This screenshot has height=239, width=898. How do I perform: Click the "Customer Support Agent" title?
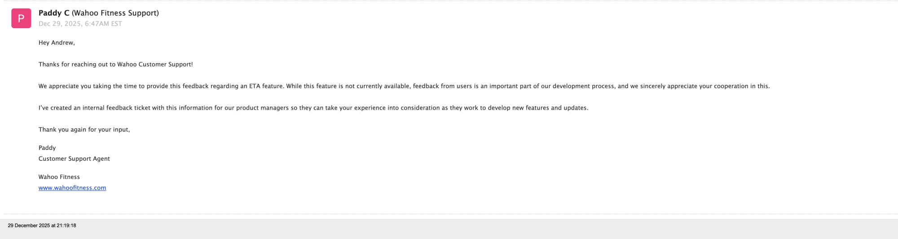(x=74, y=158)
